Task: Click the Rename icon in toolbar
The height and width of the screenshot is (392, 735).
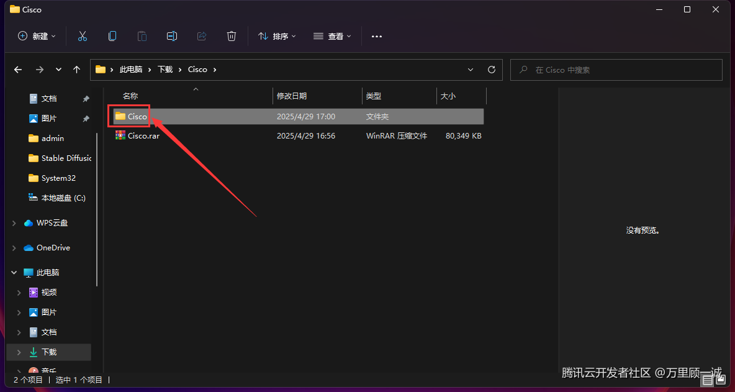Action: coord(172,36)
